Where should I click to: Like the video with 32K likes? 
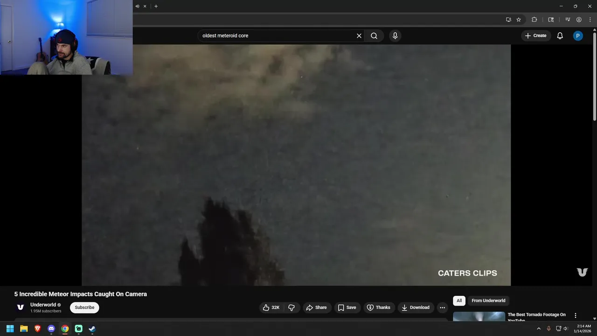pos(271,308)
